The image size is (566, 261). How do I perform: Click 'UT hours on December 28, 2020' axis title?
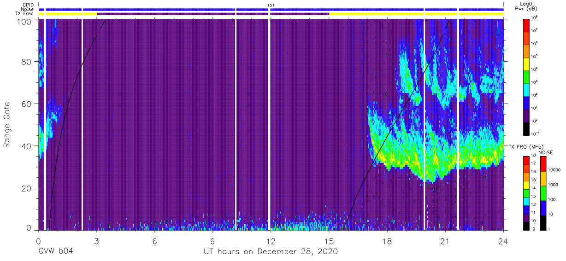(x=271, y=251)
